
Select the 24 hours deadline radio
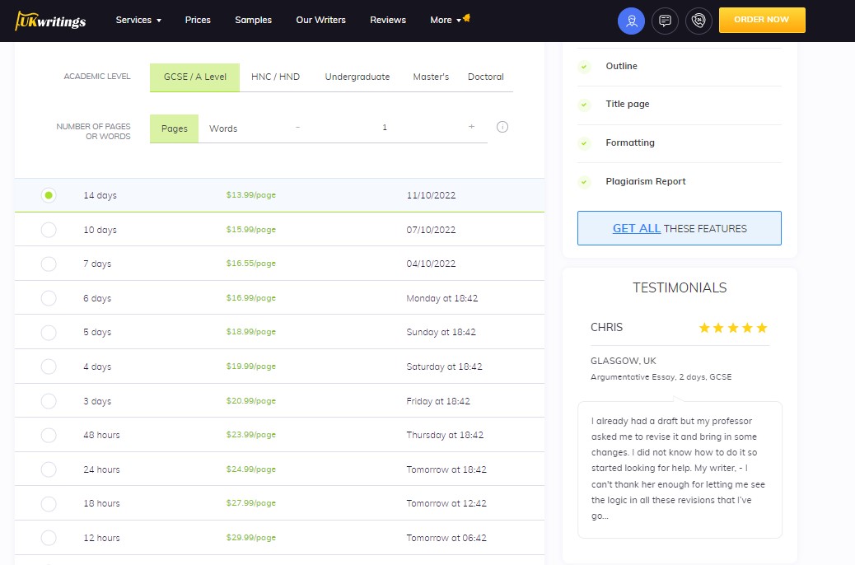tap(49, 469)
